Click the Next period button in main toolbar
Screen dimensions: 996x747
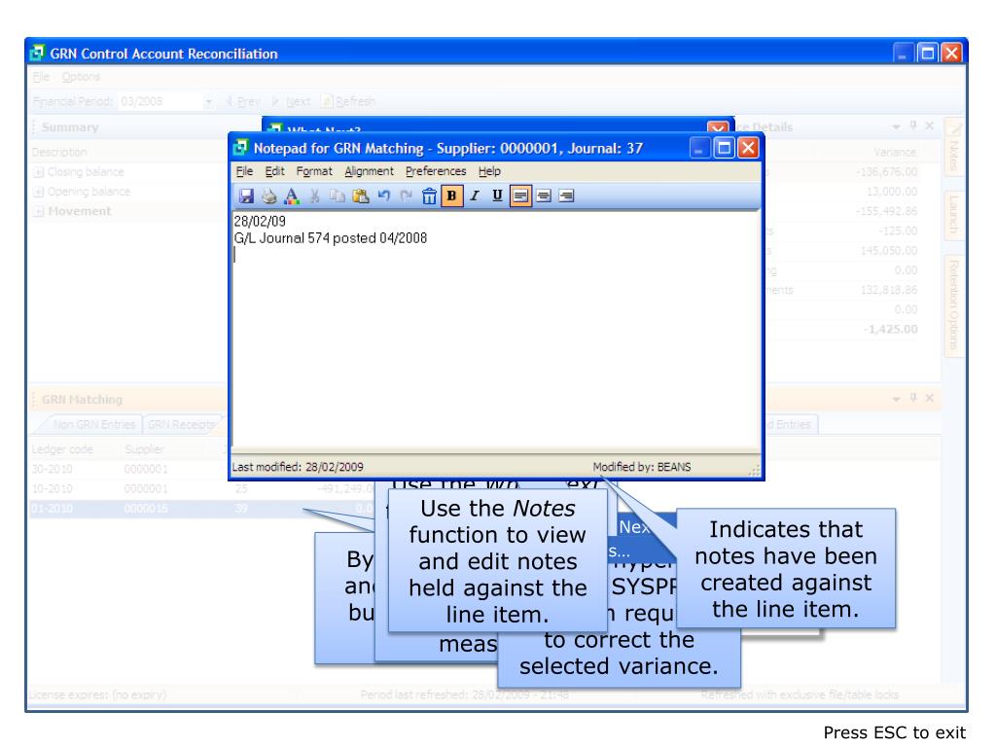click(x=292, y=101)
